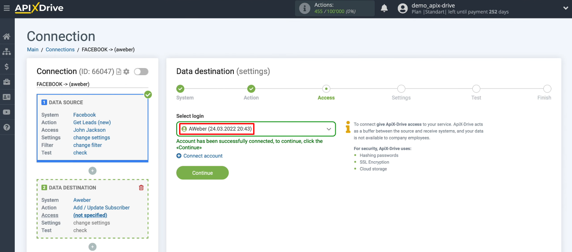Click the Continue button

point(202,173)
